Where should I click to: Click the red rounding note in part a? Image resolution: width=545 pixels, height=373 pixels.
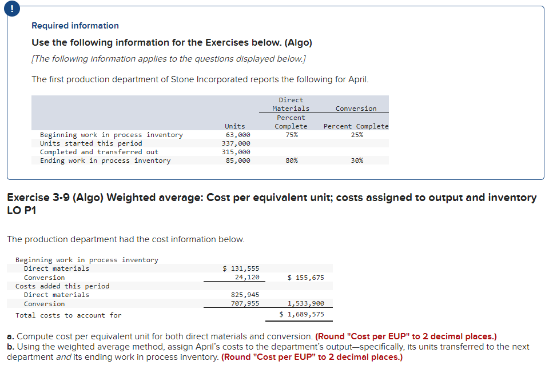(406, 336)
